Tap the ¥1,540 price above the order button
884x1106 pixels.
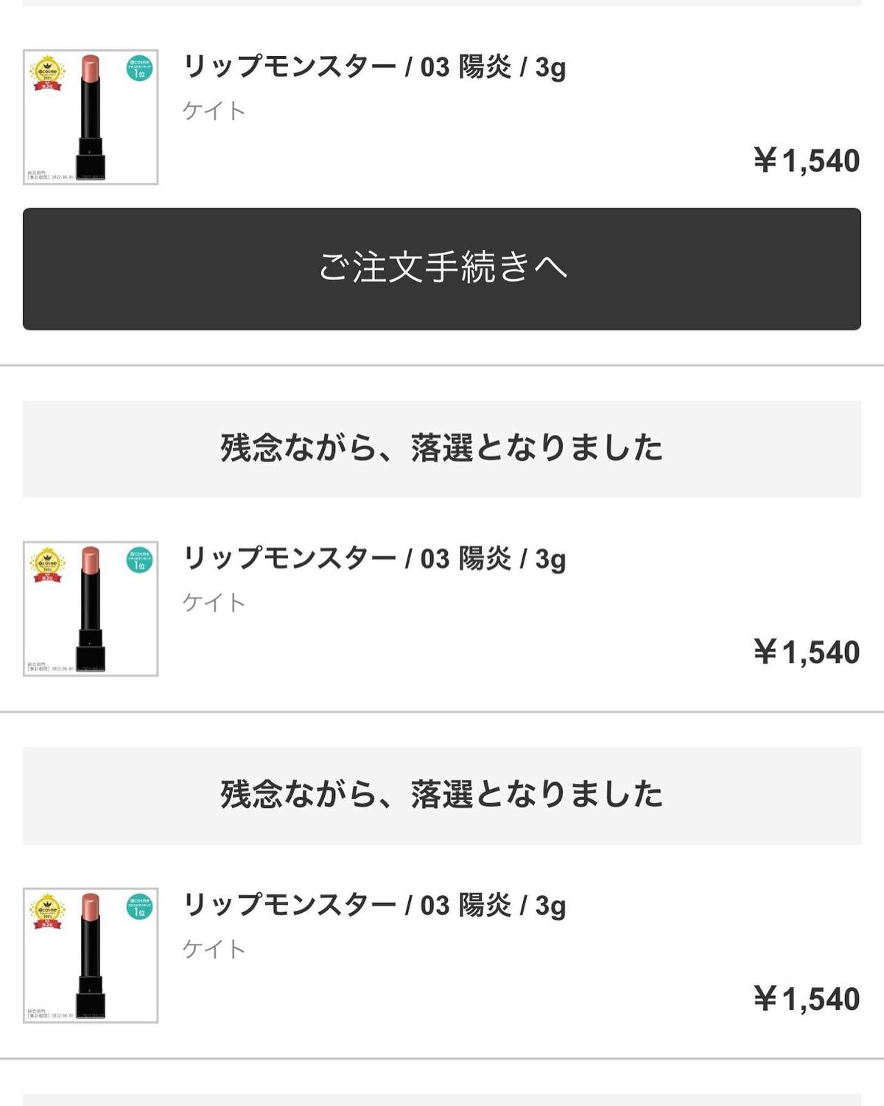pyautogui.click(x=806, y=161)
